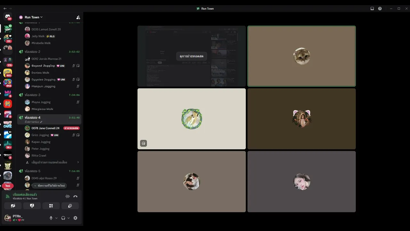Viewport: 410px width, 231px height.
Task: Toggle camera on in voice panel
Action: pos(13,206)
